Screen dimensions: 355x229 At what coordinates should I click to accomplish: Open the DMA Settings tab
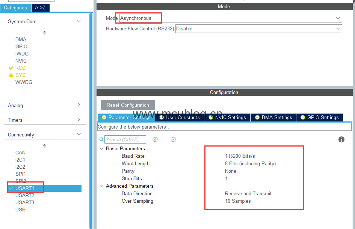click(x=273, y=117)
